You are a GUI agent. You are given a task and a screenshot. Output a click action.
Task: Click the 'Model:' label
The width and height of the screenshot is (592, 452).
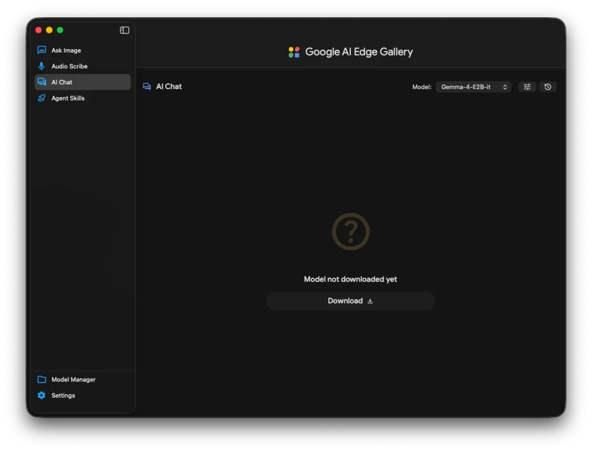tap(421, 87)
